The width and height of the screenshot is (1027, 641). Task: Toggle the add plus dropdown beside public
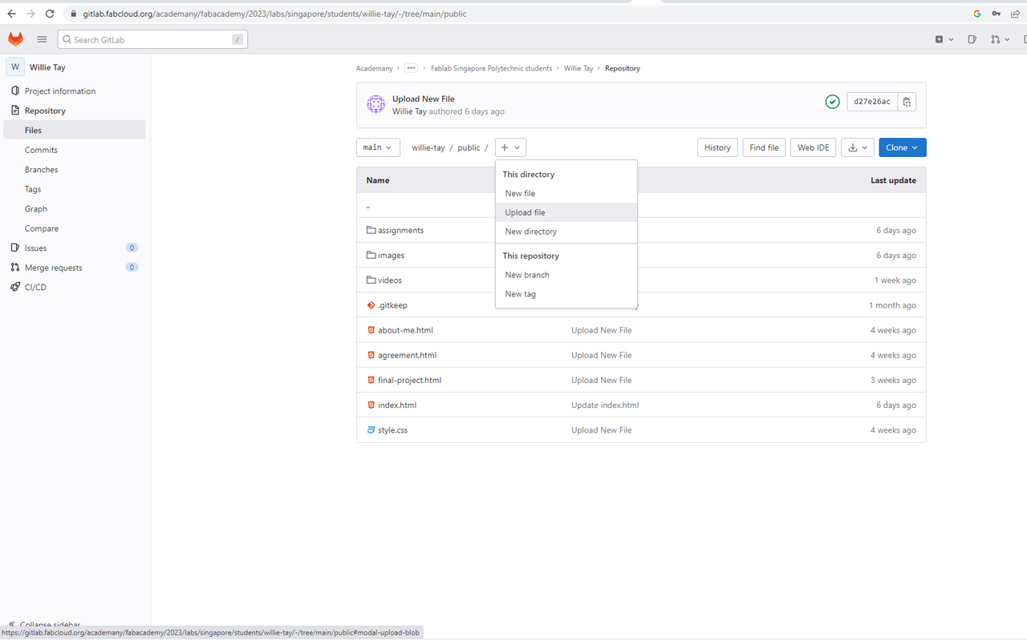click(x=510, y=147)
